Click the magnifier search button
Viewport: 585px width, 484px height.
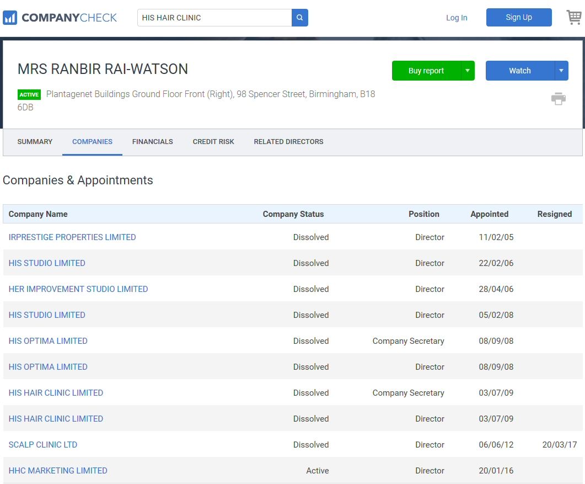299,18
